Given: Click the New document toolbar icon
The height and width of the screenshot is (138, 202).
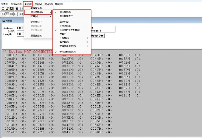Looking at the screenshot, I should point(3,9).
